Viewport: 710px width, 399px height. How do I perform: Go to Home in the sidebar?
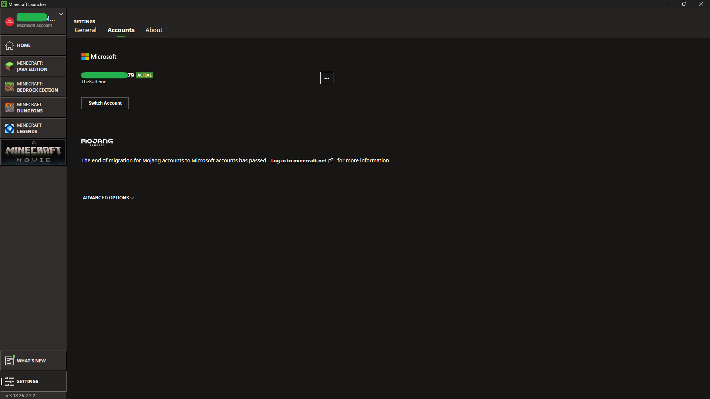tap(24, 45)
